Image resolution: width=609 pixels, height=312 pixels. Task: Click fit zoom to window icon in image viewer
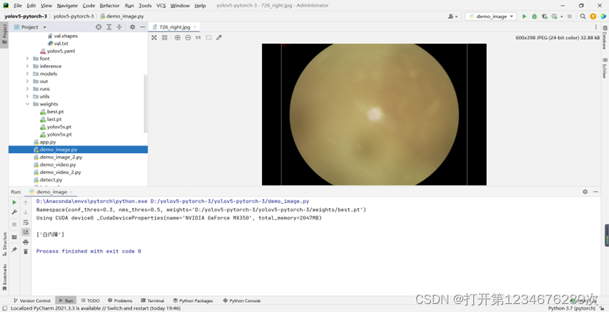click(154, 38)
